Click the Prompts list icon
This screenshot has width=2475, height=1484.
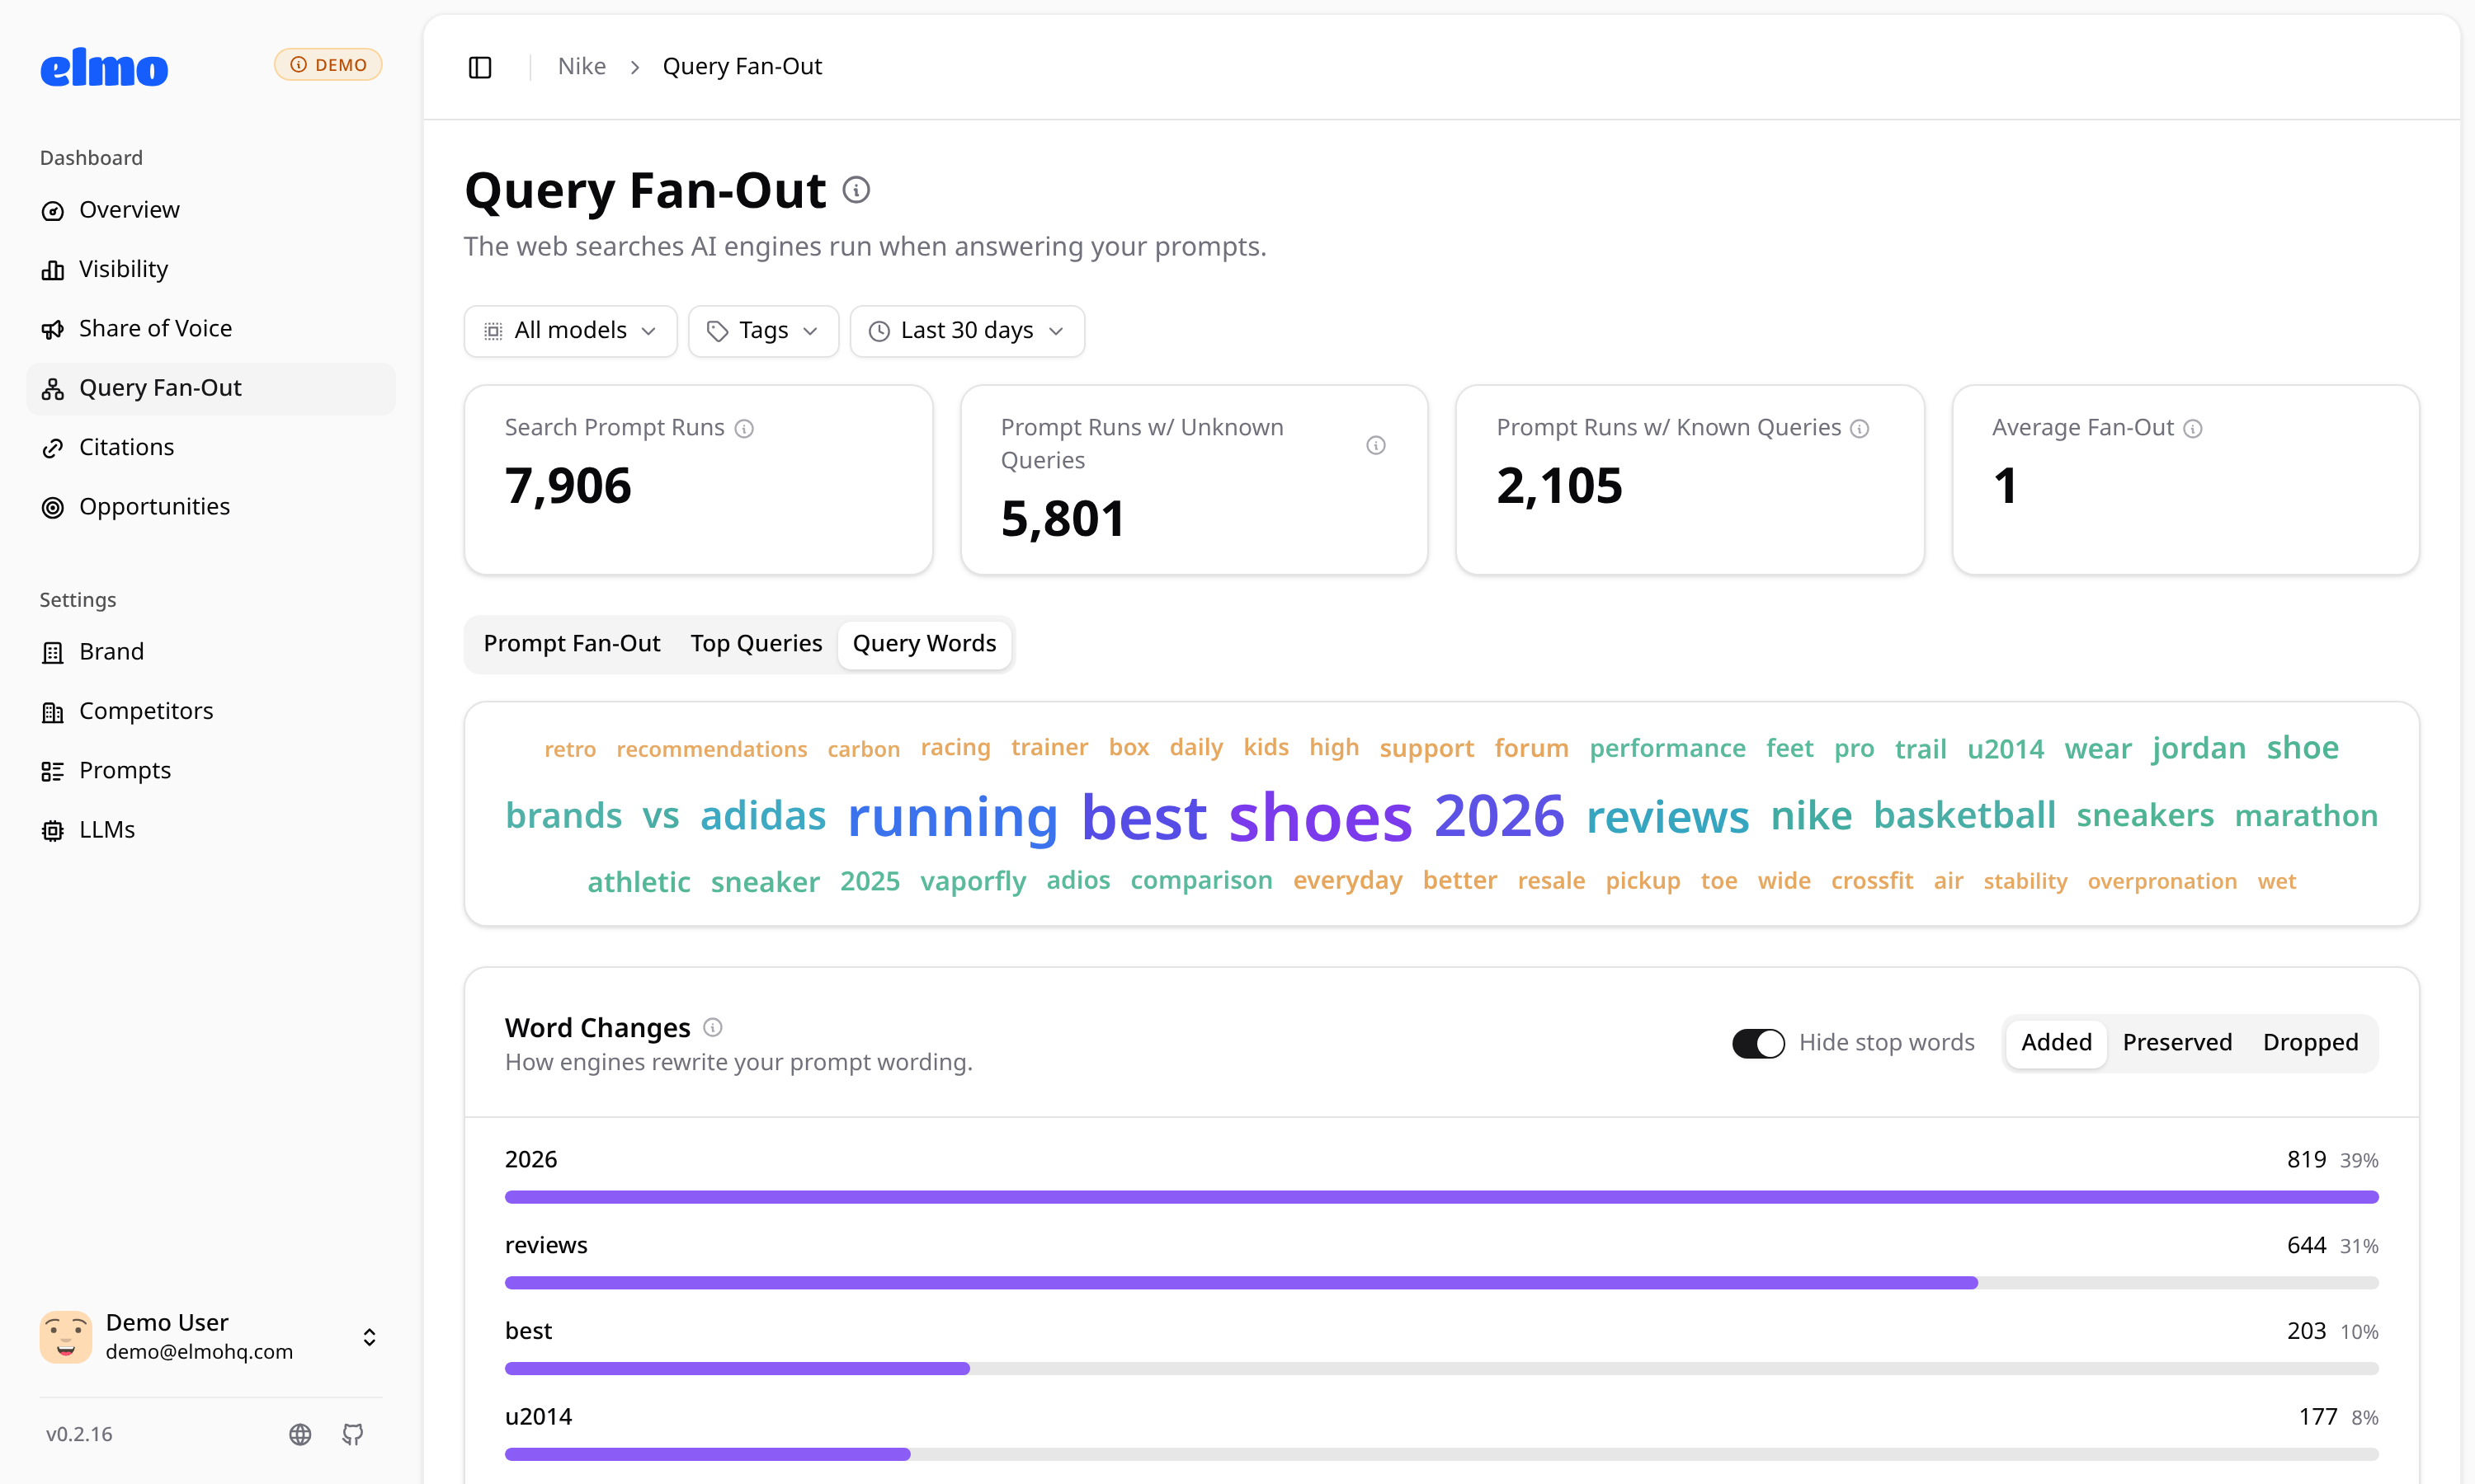tap(53, 771)
